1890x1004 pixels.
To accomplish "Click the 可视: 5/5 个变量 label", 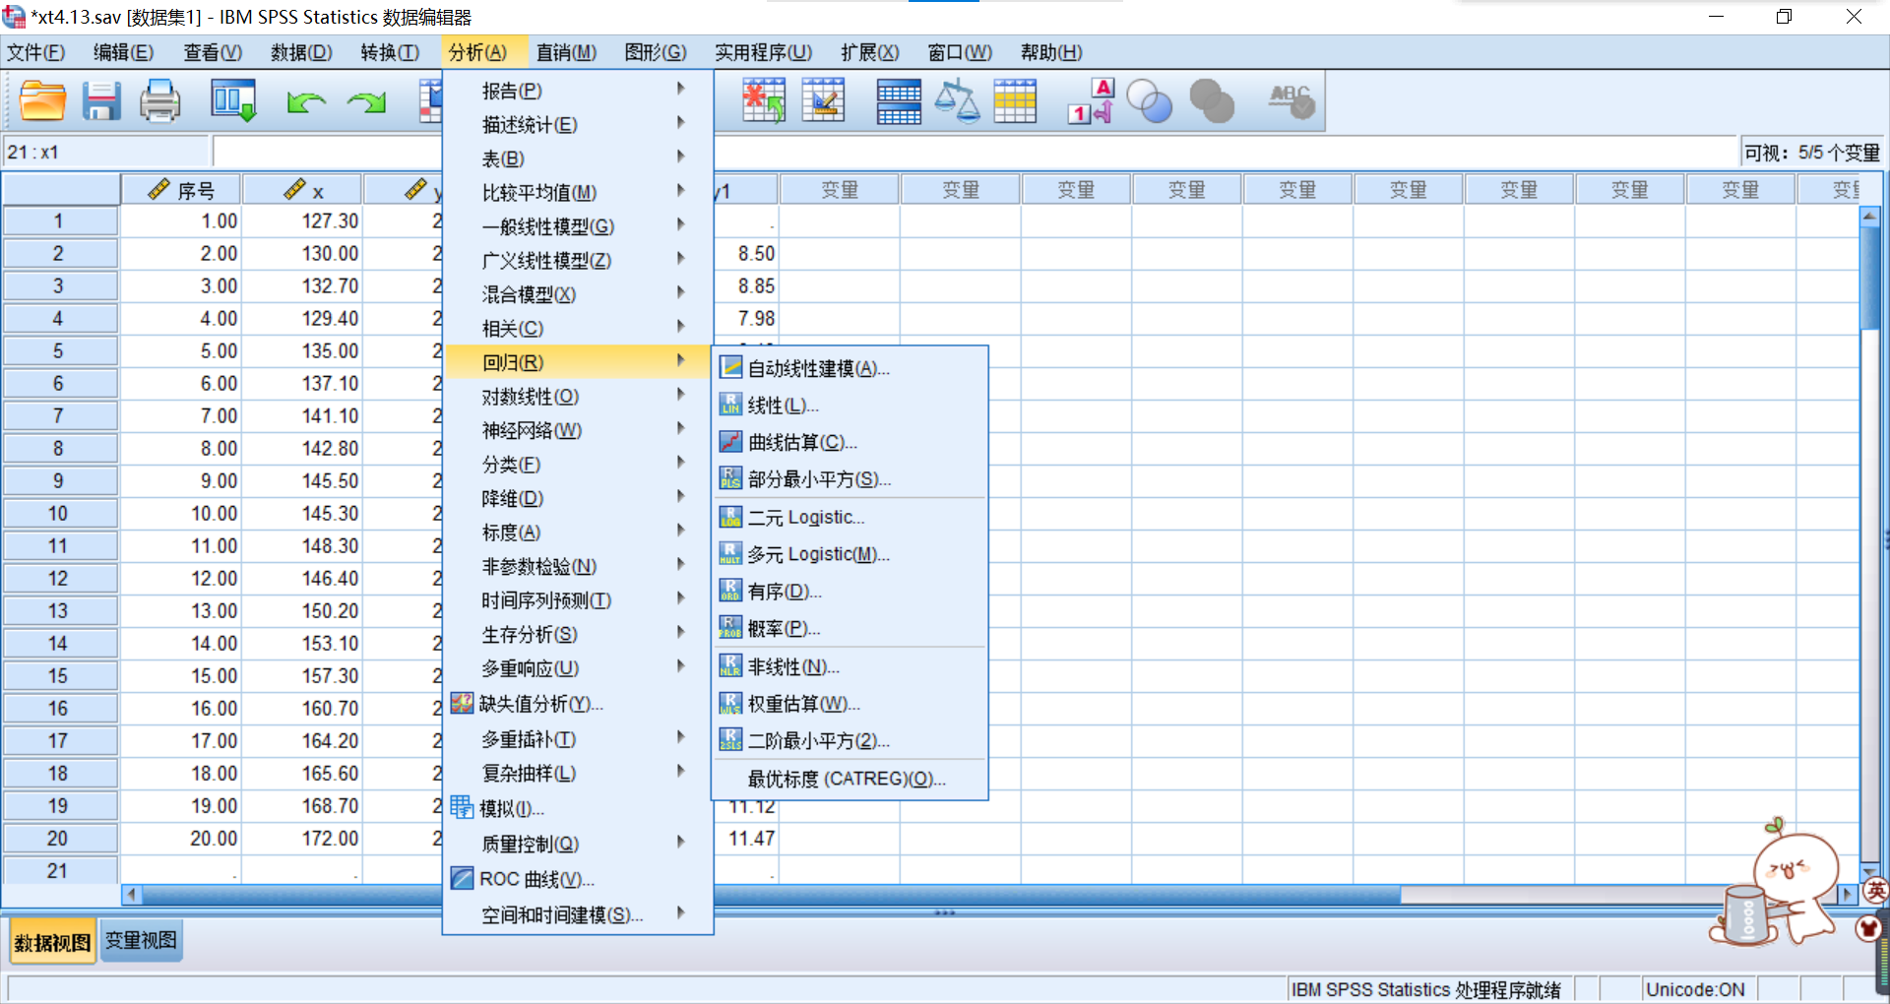I will [1811, 153].
